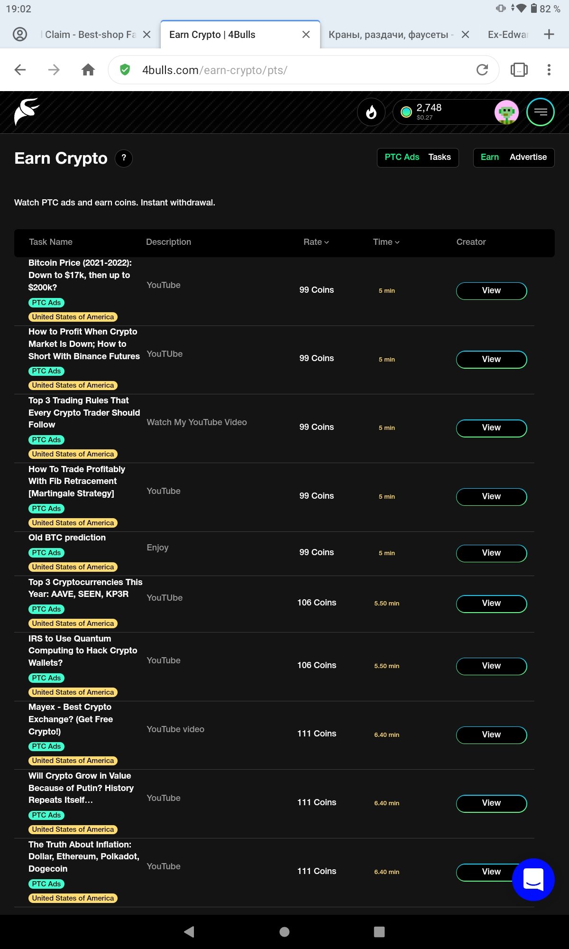Switch to the Tasks toggle option
The height and width of the screenshot is (949, 569).
tap(440, 157)
